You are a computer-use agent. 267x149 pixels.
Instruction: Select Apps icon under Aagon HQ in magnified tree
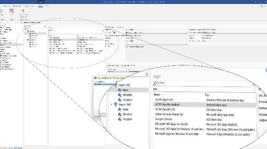(x=120, y=90)
